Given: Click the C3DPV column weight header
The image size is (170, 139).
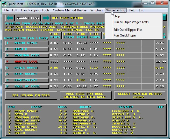Looking at the screenshot, I should 81,36.
